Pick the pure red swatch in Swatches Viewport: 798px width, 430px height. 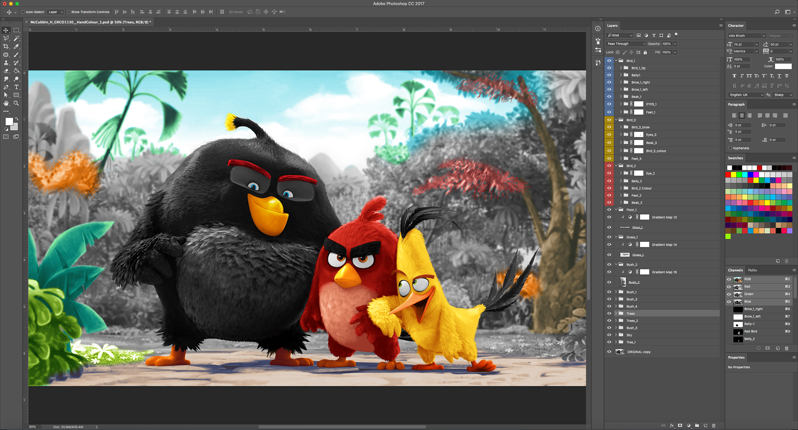click(x=728, y=175)
